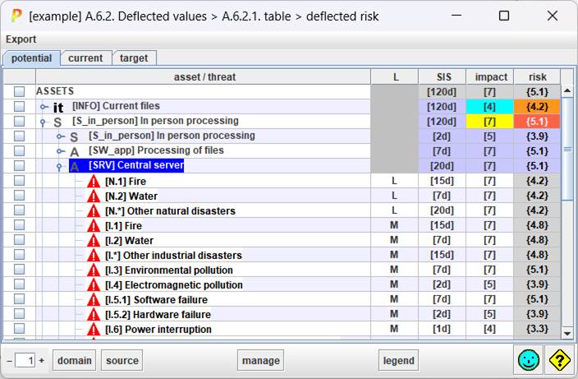Tick the checkbox for [INFO] Current files
578x379 pixels.
click(19, 106)
